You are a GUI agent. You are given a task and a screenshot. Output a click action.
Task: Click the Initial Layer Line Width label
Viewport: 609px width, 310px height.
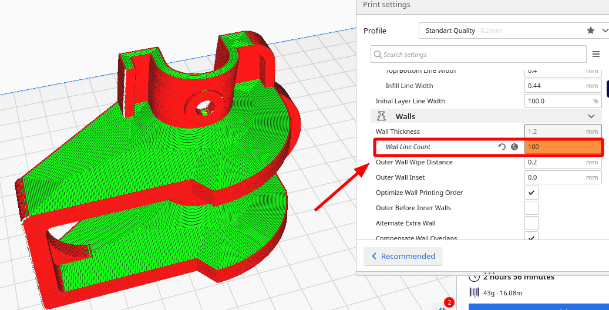pos(410,101)
